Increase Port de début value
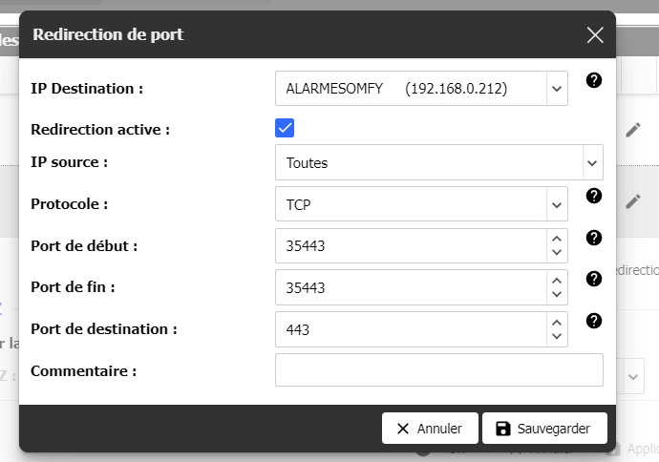Image resolution: width=659 pixels, height=462 pixels. click(556, 239)
